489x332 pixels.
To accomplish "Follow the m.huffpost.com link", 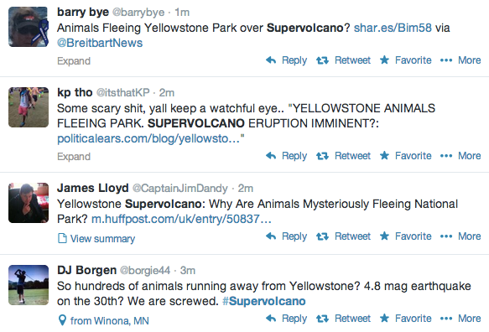I will coord(181,219).
